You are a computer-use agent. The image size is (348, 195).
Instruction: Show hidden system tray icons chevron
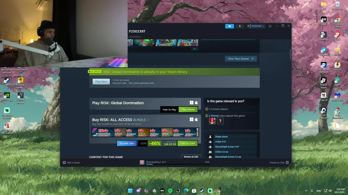[x=306, y=191]
